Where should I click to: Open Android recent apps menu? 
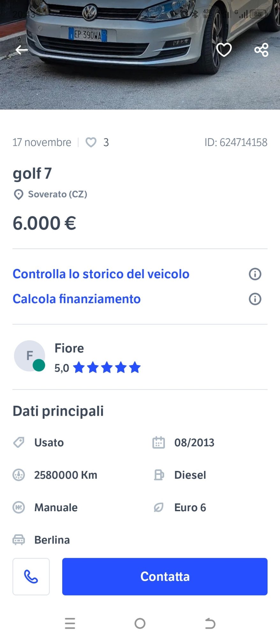pyautogui.click(x=70, y=623)
